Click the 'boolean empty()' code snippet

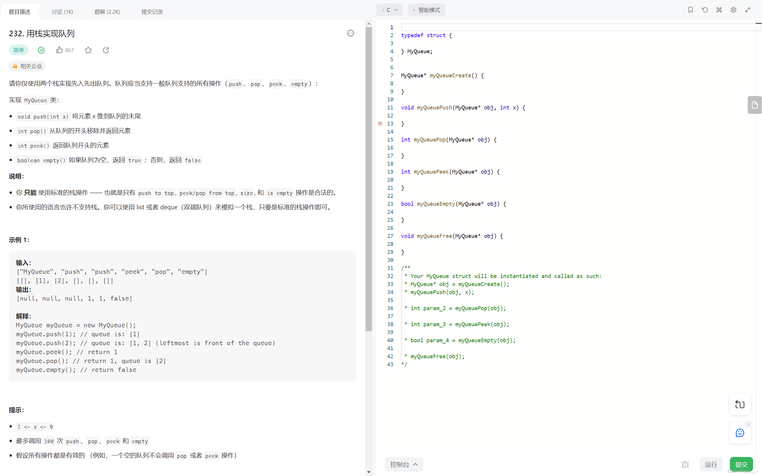tap(41, 160)
